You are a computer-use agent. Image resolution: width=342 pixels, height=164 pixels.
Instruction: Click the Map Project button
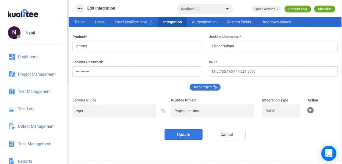tap(205, 87)
